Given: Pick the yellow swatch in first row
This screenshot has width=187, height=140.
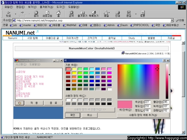Looking at the screenshot, I should [x=74, y=69].
